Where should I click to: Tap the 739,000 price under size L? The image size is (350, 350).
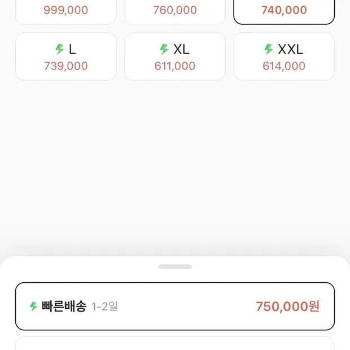pos(66,66)
